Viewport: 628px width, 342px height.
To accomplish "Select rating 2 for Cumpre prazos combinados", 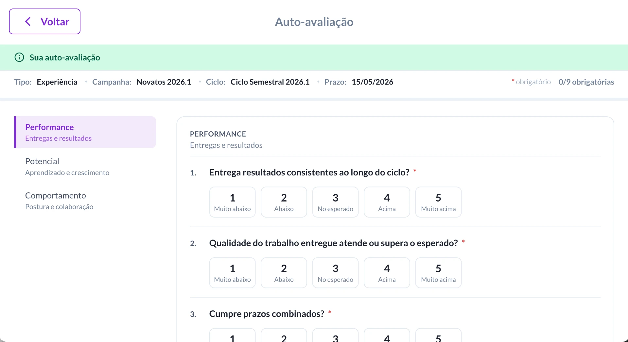I will pos(284,335).
